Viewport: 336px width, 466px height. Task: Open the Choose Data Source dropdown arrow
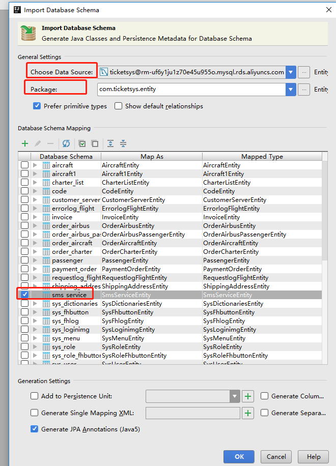291,72
